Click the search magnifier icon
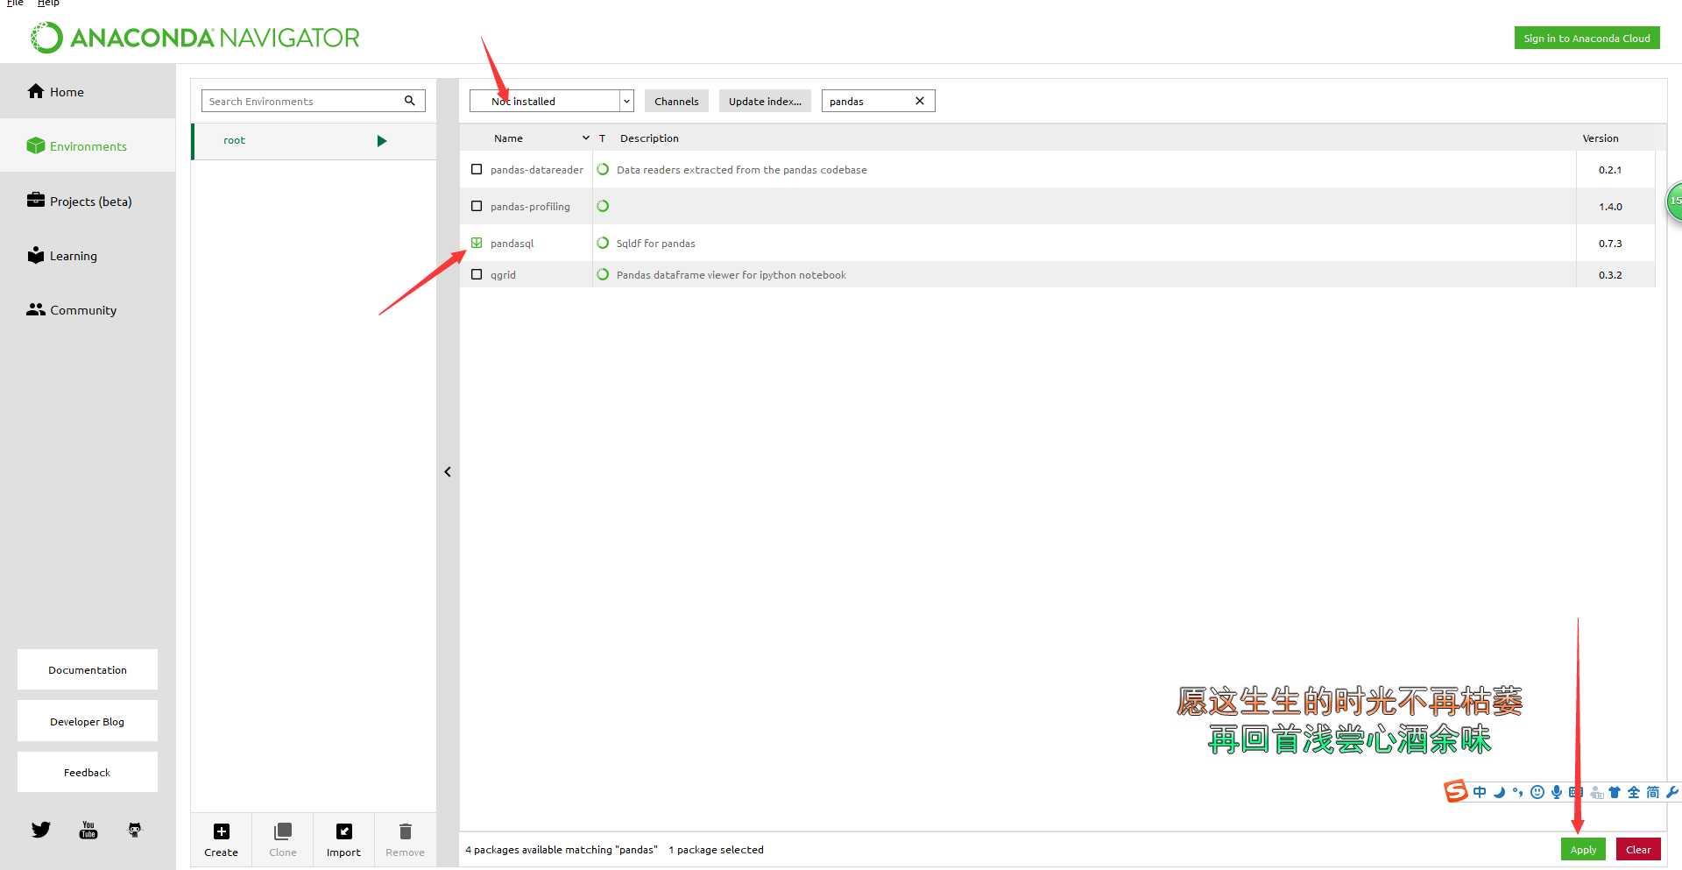 409,101
